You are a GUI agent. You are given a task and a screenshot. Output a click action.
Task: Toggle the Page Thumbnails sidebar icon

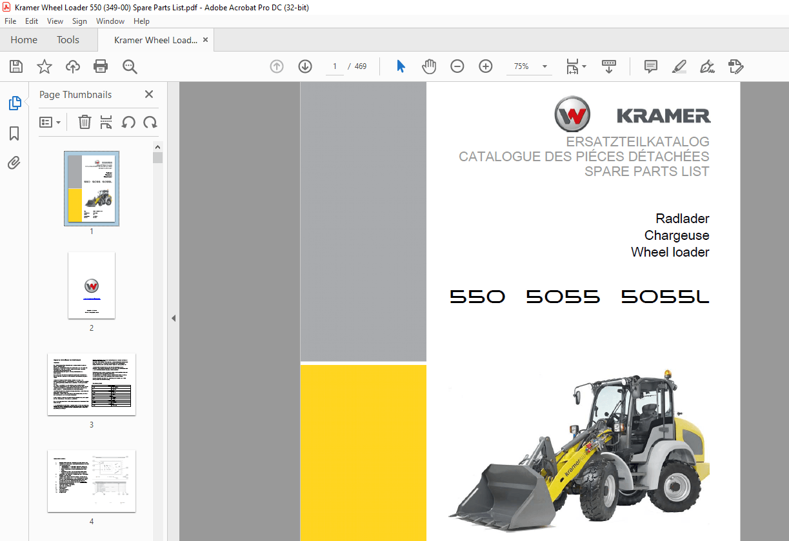(x=14, y=103)
